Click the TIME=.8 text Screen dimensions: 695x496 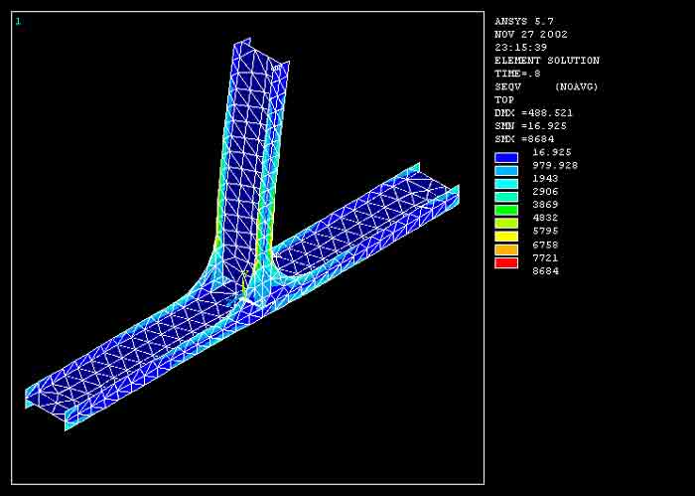517,74
